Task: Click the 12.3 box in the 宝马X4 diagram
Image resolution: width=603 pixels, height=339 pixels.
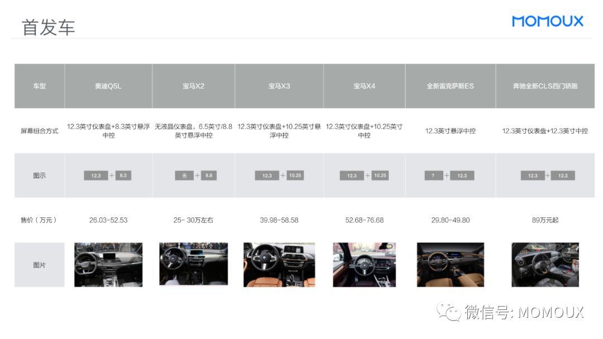Action: (x=352, y=176)
